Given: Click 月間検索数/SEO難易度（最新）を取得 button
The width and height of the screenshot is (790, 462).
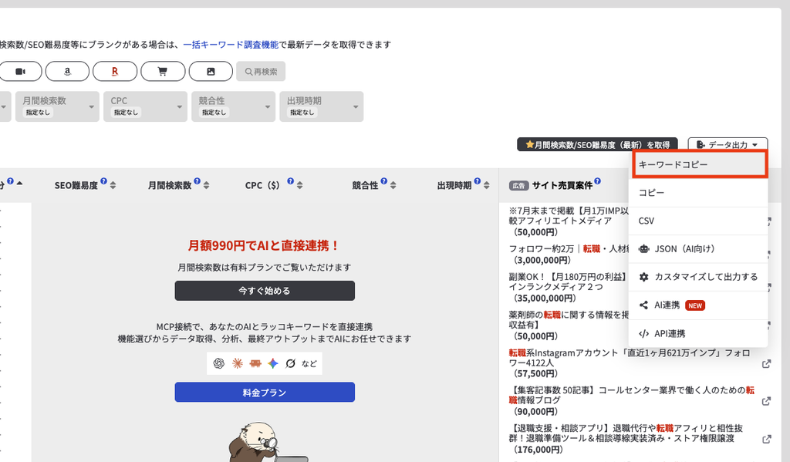Looking at the screenshot, I should pos(598,145).
